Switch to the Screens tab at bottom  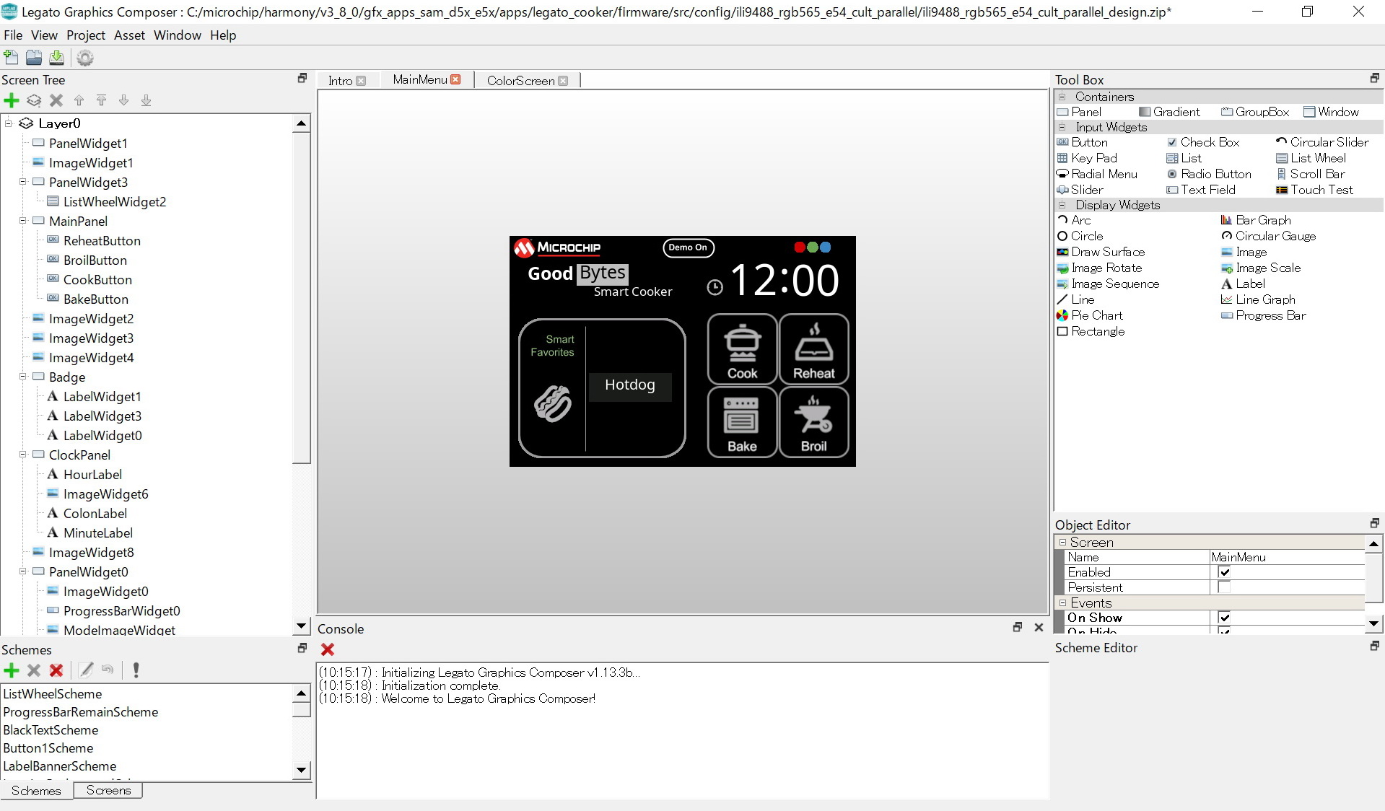point(108,790)
